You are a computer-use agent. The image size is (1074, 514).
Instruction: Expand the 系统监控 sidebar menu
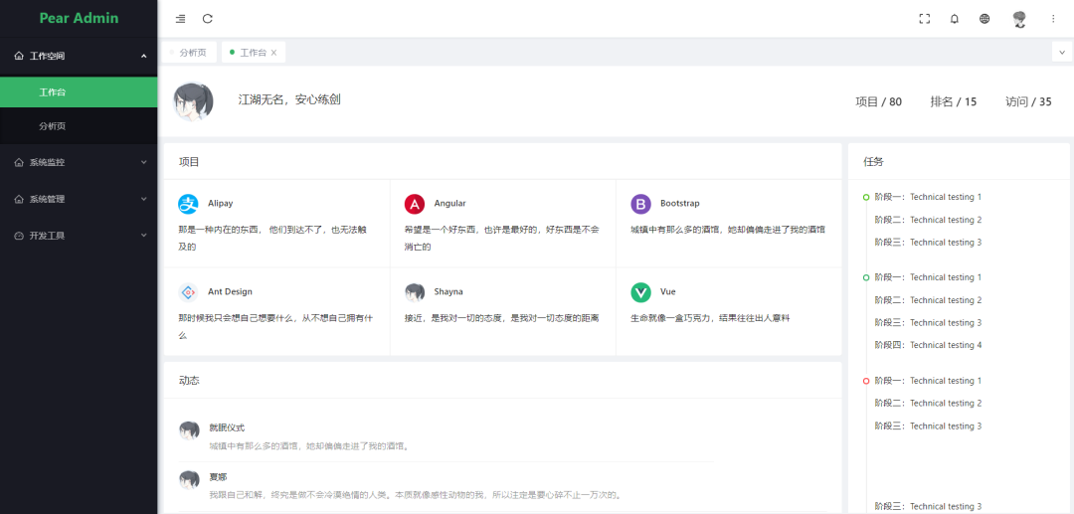pos(79,162)
